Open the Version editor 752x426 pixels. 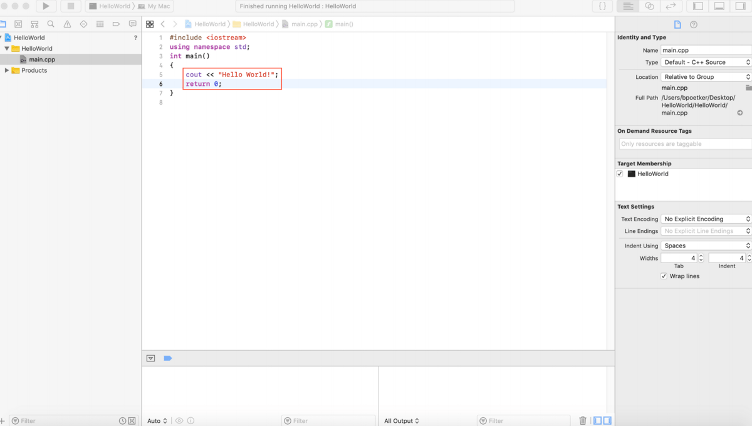669,6
